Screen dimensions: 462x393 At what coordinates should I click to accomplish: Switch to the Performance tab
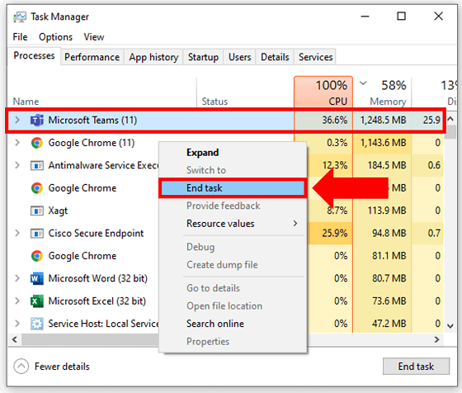92,57
